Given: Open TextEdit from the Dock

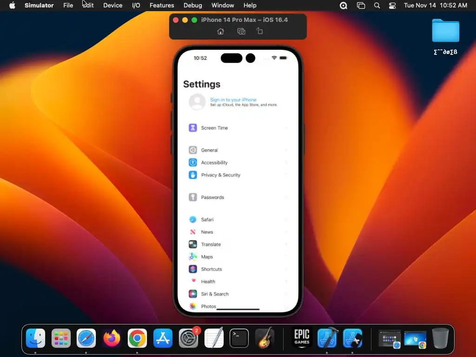Looking at the screenshot, I should pos(214,338).
